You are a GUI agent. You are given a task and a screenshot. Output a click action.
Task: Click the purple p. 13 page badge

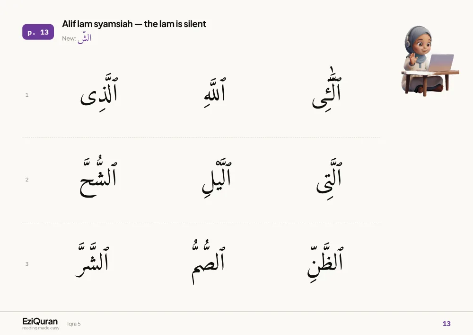[38, 32]
